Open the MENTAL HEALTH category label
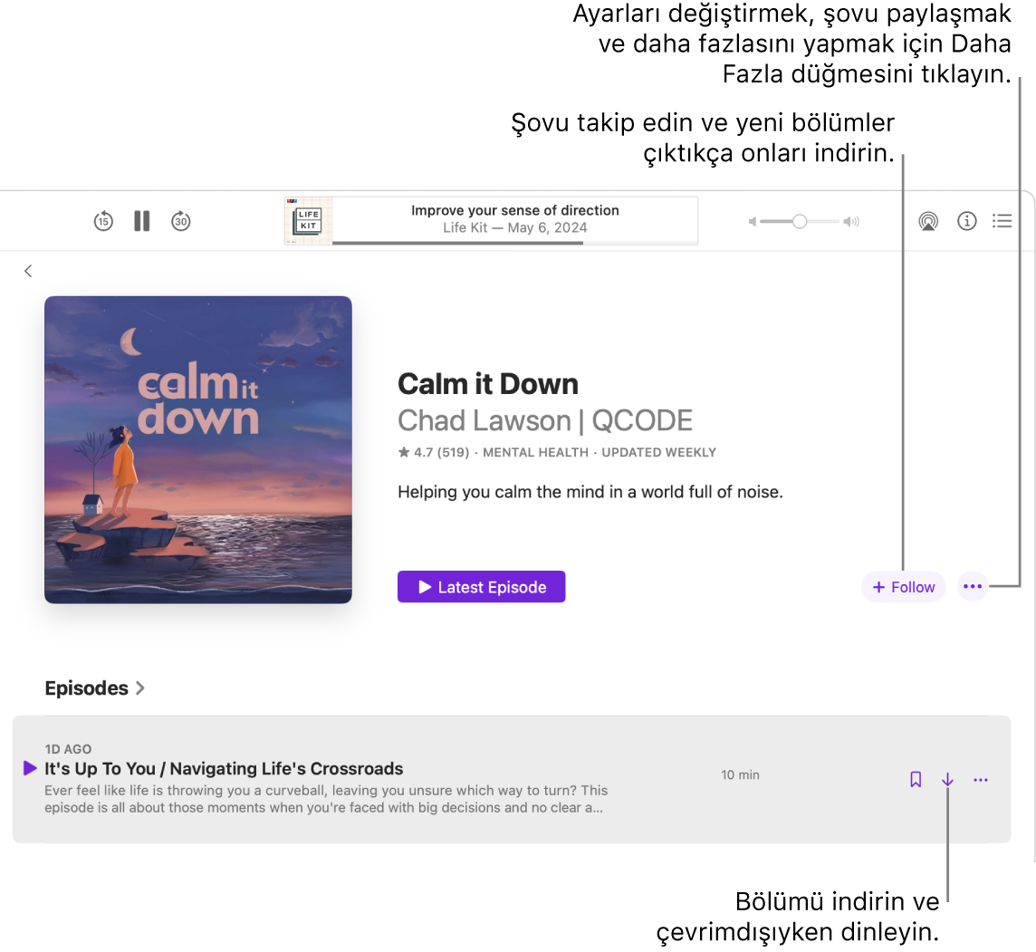The height and width of the screenshot is (952, 1036). [x=534, y=452]
